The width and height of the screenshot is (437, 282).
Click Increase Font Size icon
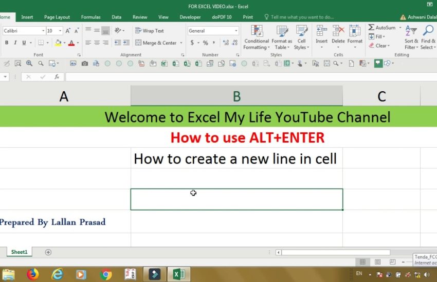pyautogui.click(x=68, y=31)
